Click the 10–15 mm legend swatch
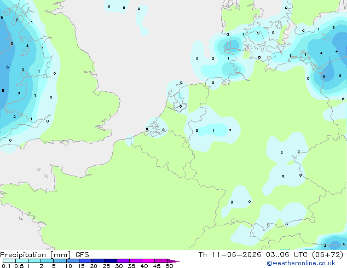 (72, 261)
